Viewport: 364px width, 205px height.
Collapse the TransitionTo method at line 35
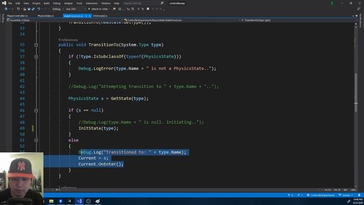coord(36,45)
